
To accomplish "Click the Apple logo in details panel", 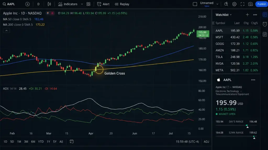I will (219, 80).
